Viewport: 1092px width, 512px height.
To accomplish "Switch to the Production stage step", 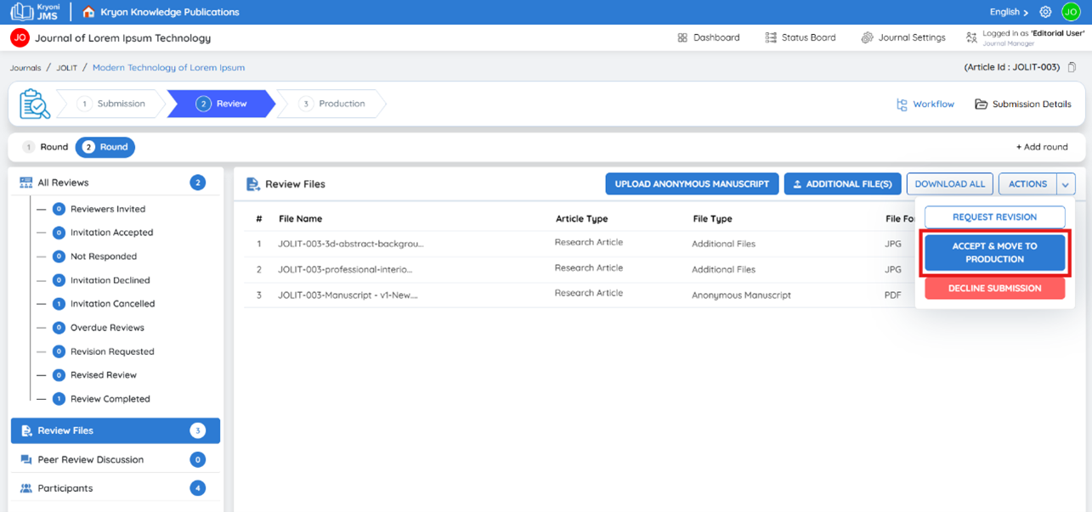I will [x=331, y=104].
